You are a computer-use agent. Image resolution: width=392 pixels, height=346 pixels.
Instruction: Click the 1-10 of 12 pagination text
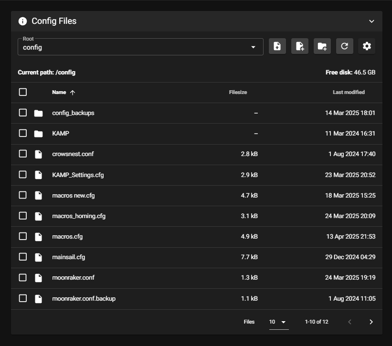(317, 322)
